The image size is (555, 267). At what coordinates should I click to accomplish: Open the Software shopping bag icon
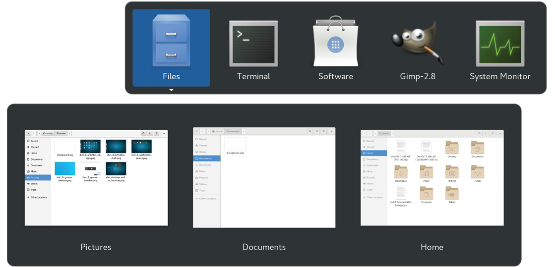335,45
